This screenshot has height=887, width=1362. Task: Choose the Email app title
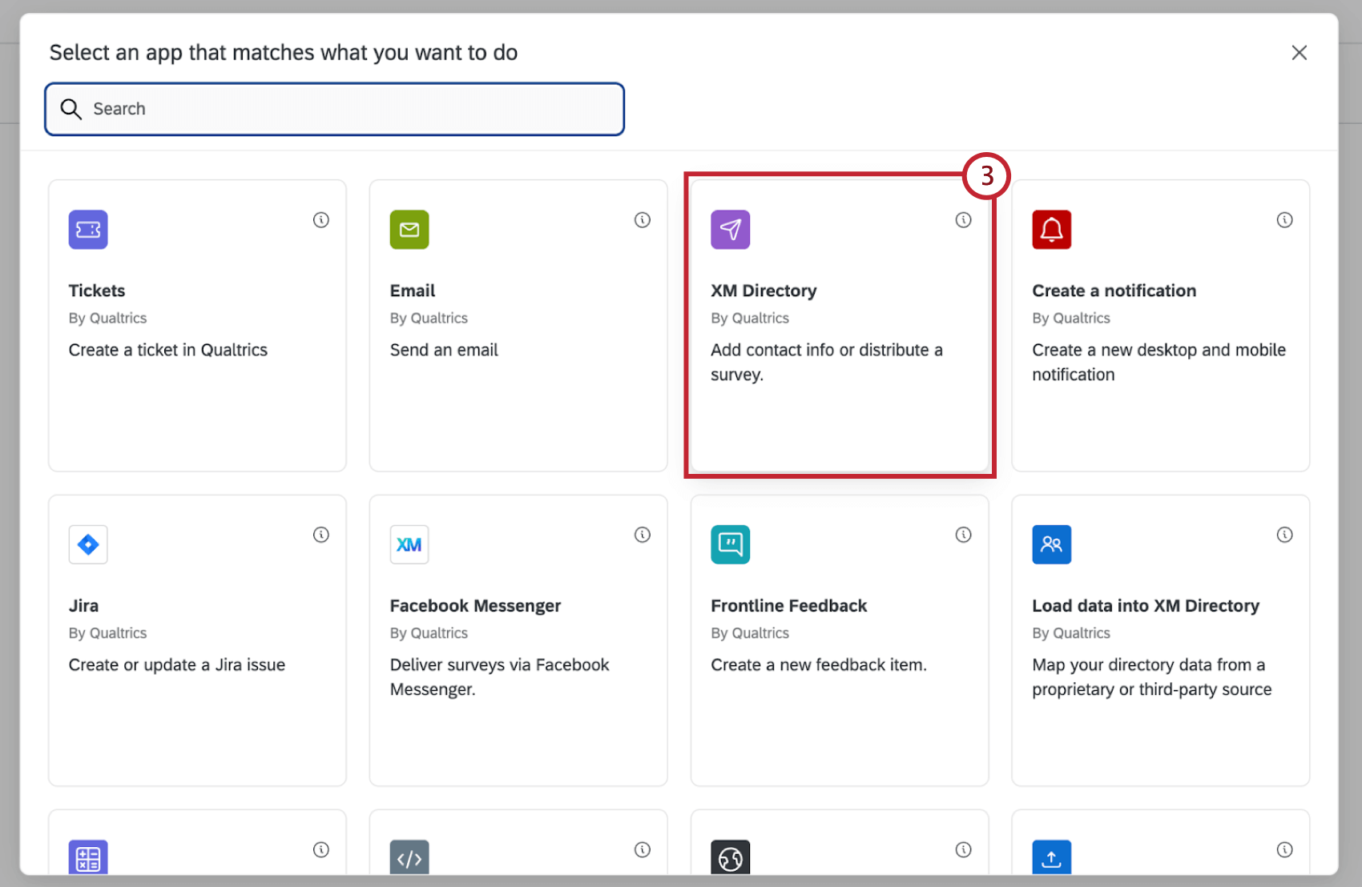coord(413,291)
